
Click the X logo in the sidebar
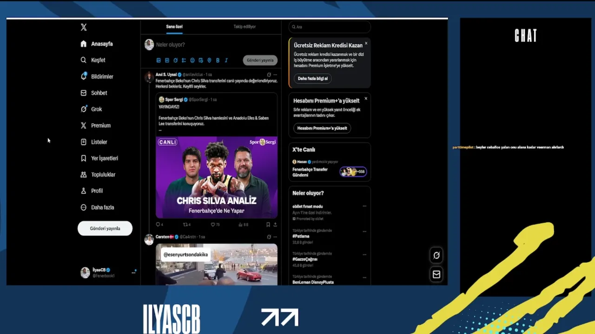click(x=84, y=27)
